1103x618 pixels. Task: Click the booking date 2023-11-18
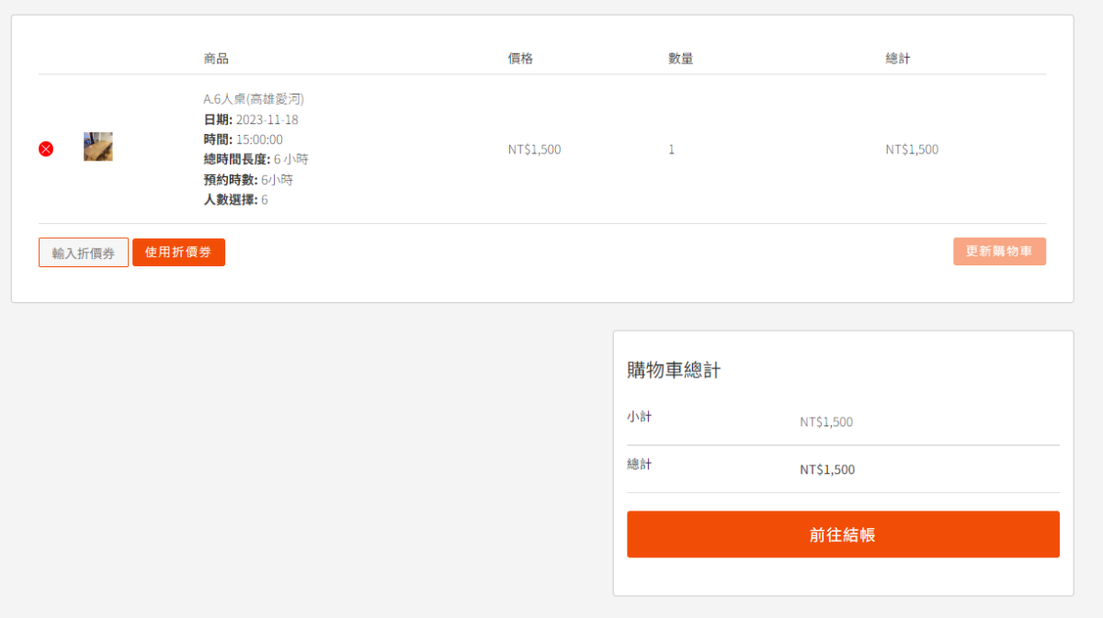point(267,119)
